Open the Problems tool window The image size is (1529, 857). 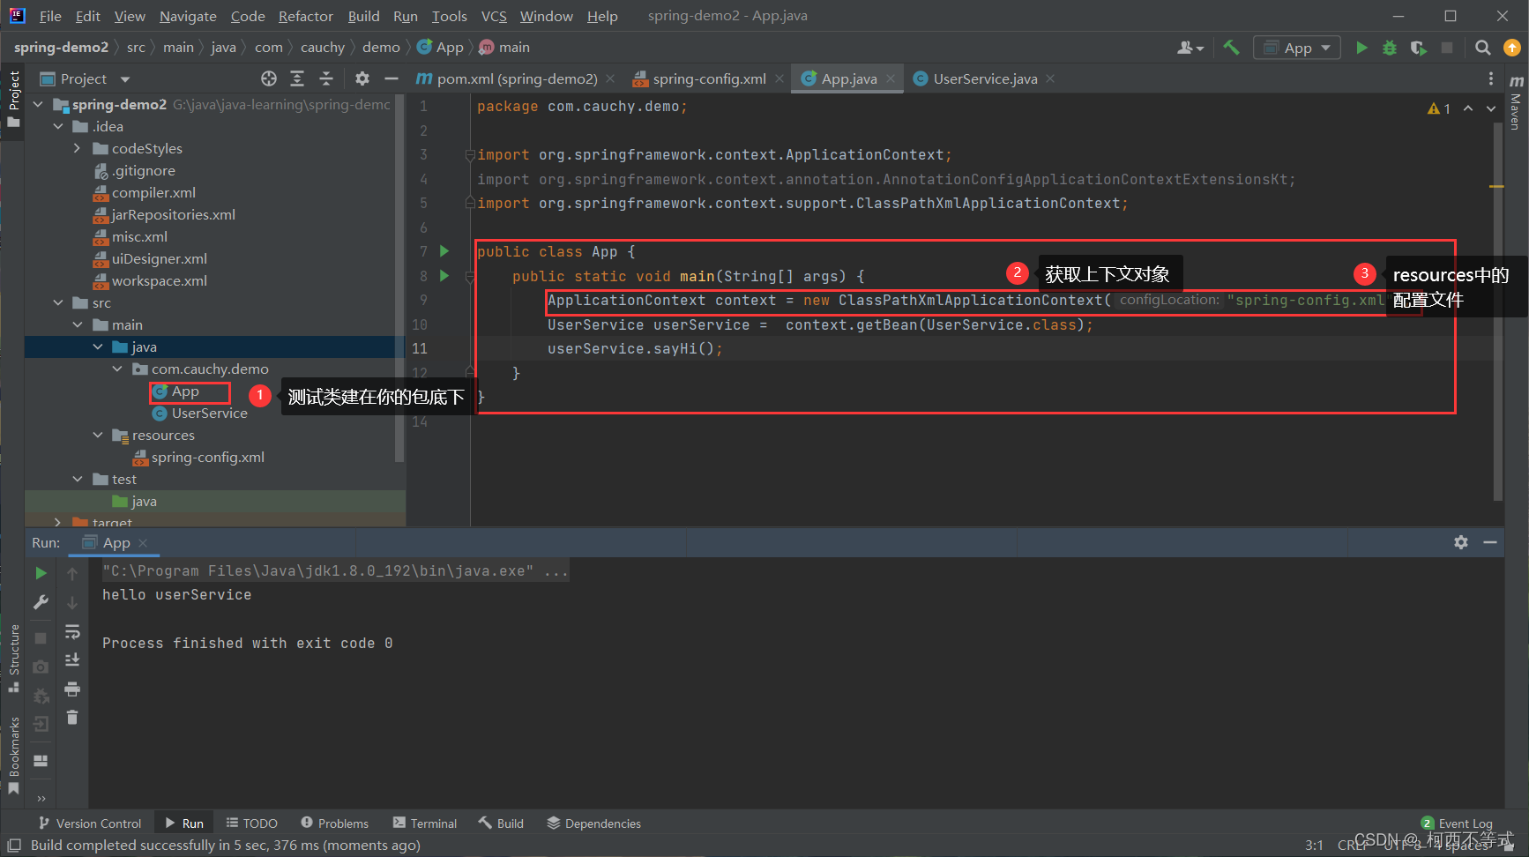(334, 823)
